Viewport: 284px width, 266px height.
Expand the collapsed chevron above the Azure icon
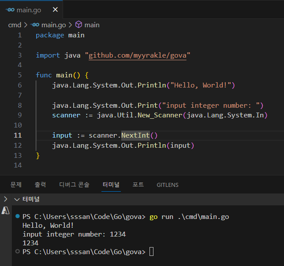click(x=5, y=199)
